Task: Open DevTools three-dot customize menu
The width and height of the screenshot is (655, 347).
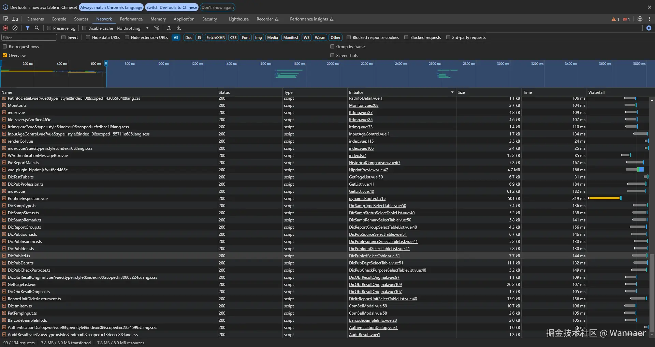Action: (650, 19)
